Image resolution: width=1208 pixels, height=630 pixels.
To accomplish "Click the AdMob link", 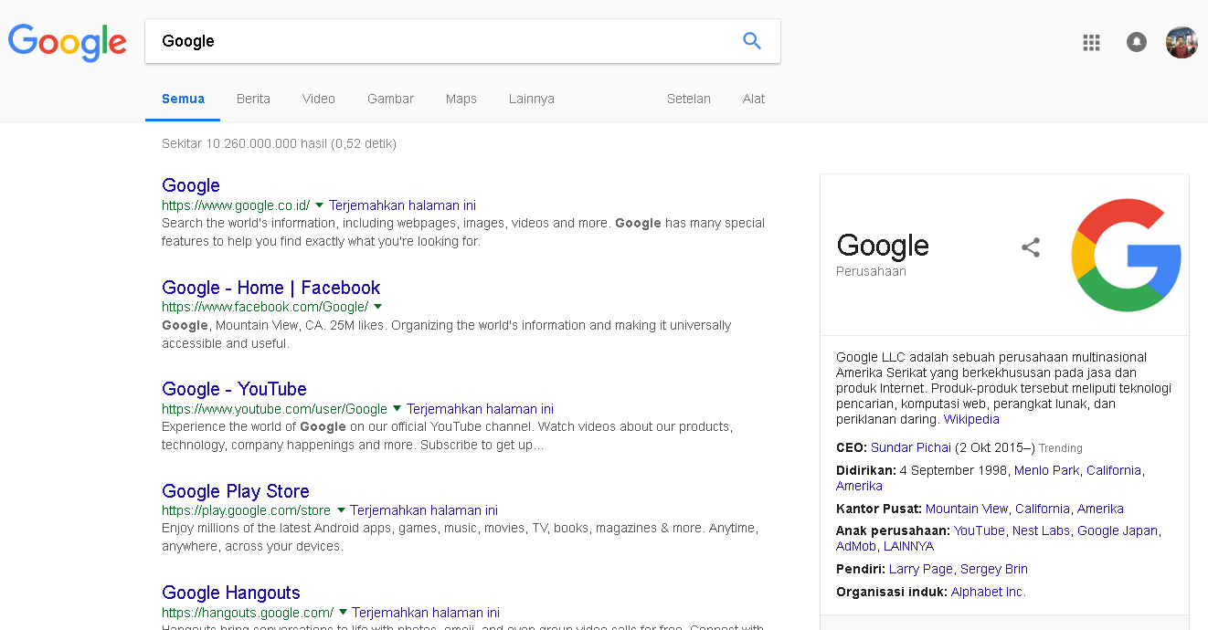I will (x=856, y=546).
